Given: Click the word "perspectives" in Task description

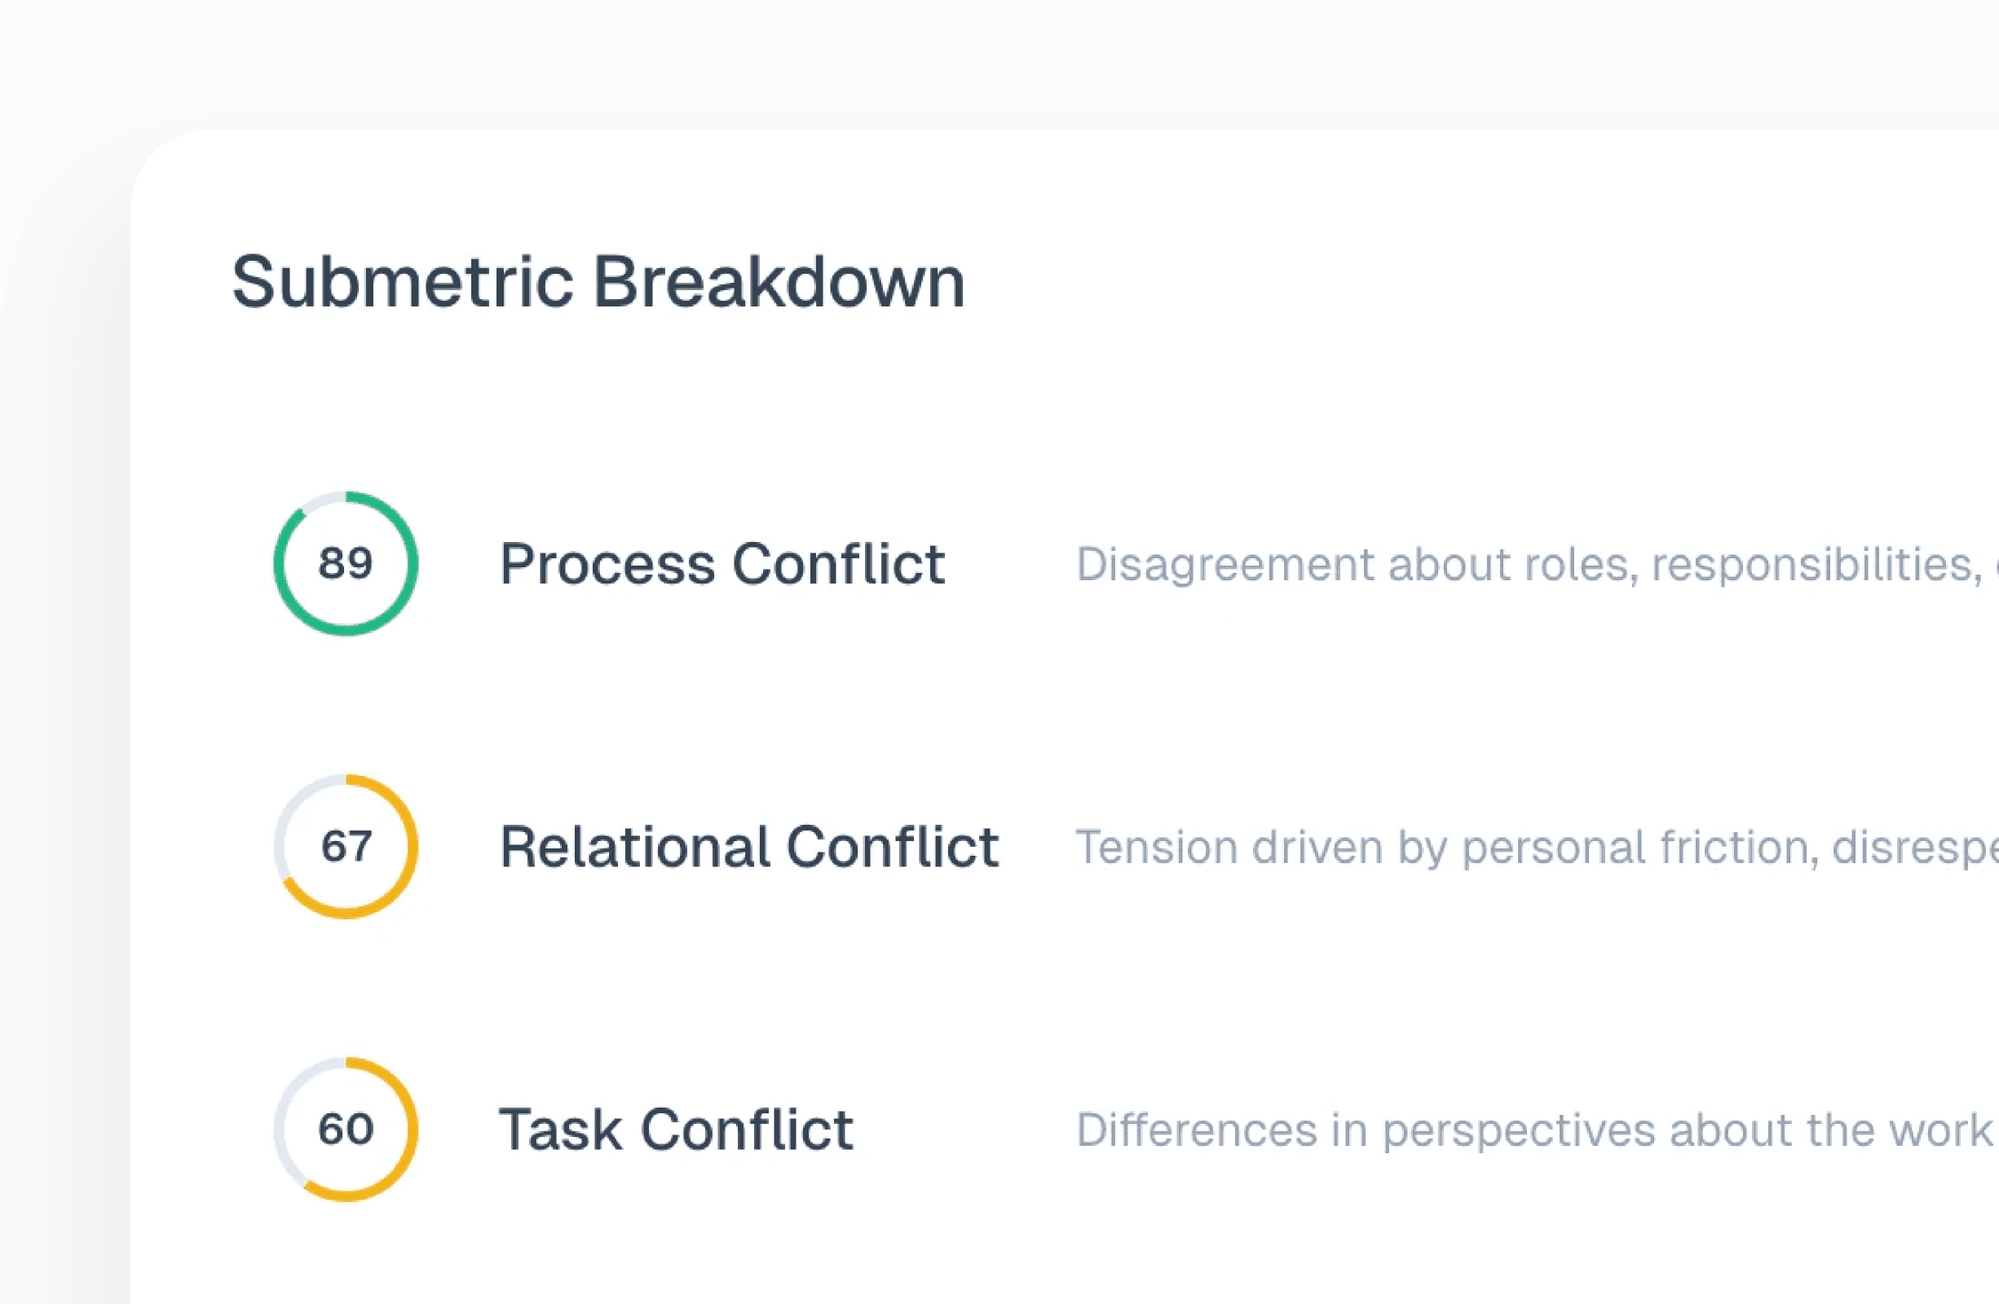Looking at the screenshot, I should [1520, 1130].
